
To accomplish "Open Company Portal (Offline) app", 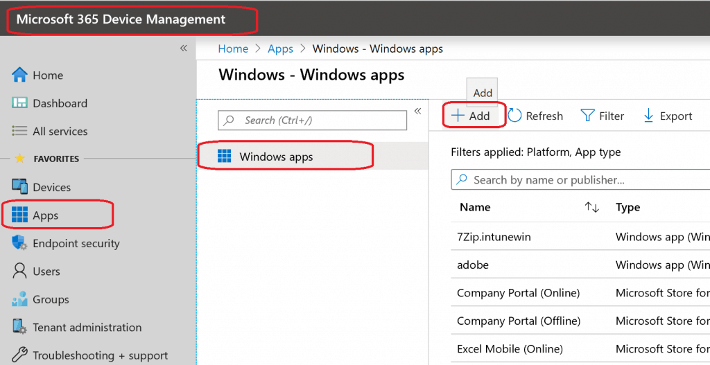I will pos(580,321).
